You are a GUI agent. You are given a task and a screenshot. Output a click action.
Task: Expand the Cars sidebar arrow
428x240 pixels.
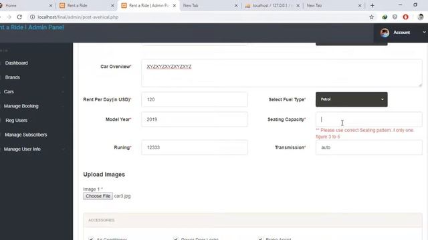pyautogui.click(x=63, y=92)
